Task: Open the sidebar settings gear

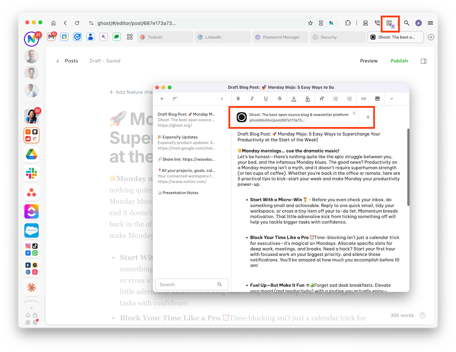Action: click(35, 322)
